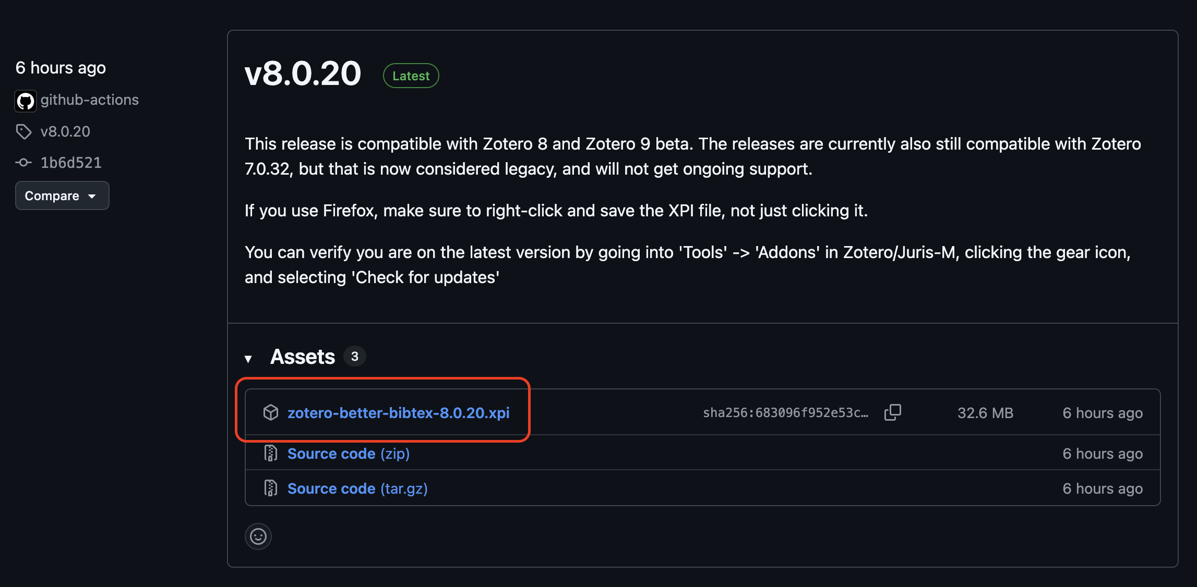Open the v8.0.20 tag link in sidebar

pyautogui.click(x=65, y=131)
